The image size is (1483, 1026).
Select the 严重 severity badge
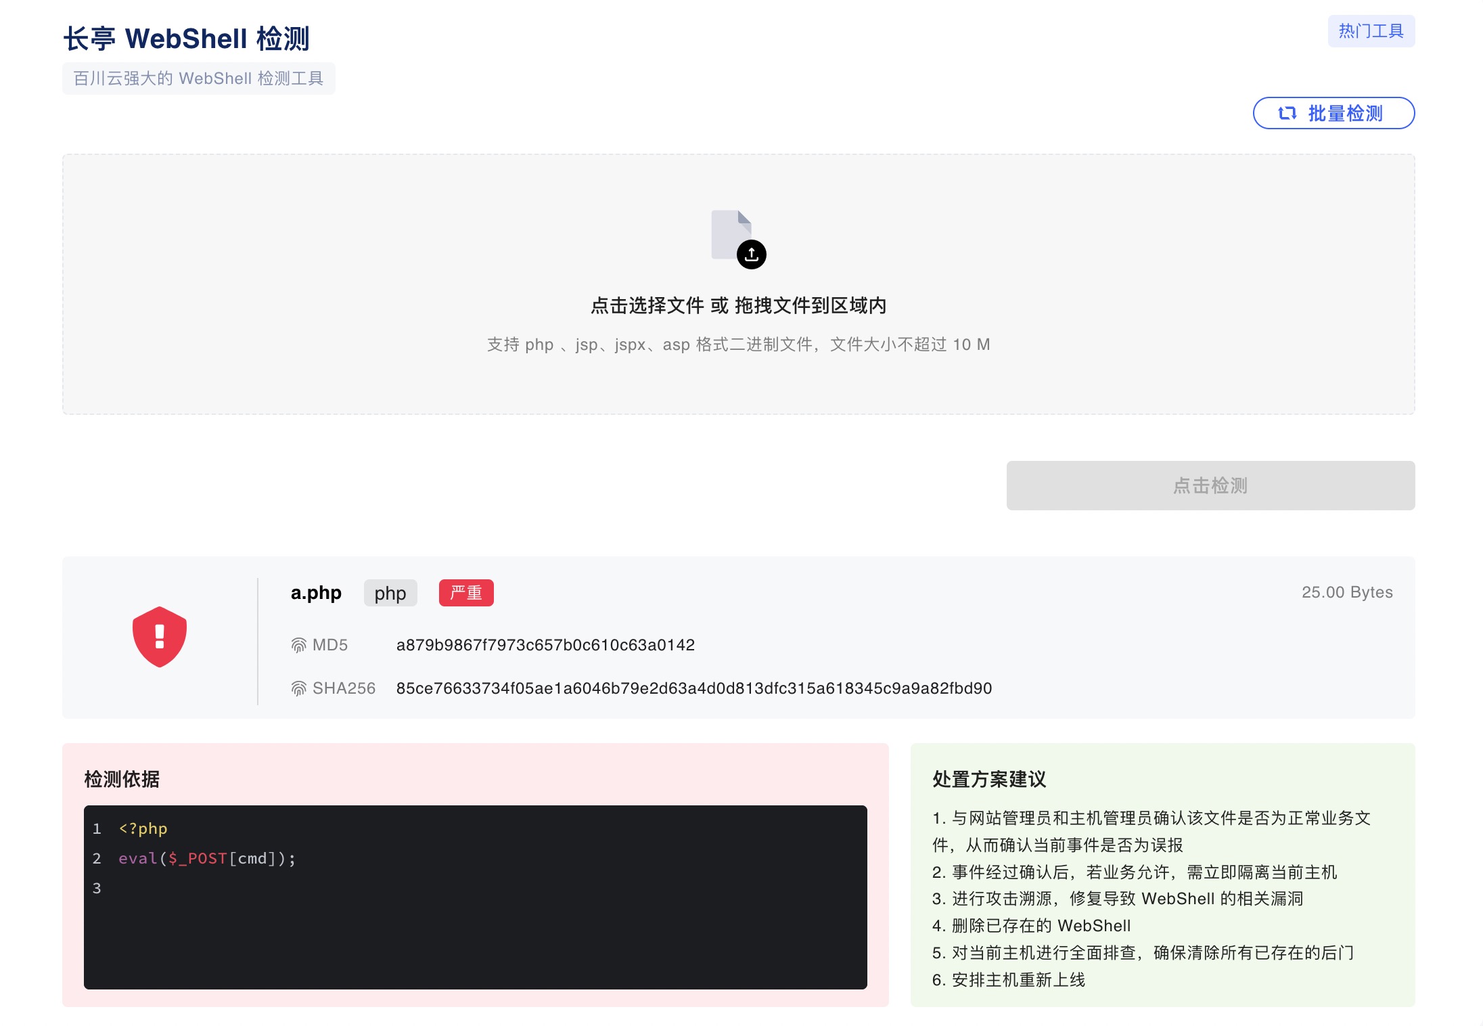coord(466,593)
